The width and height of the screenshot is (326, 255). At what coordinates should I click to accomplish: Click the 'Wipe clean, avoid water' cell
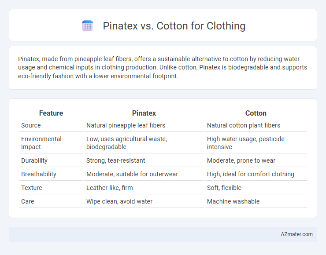144,201
